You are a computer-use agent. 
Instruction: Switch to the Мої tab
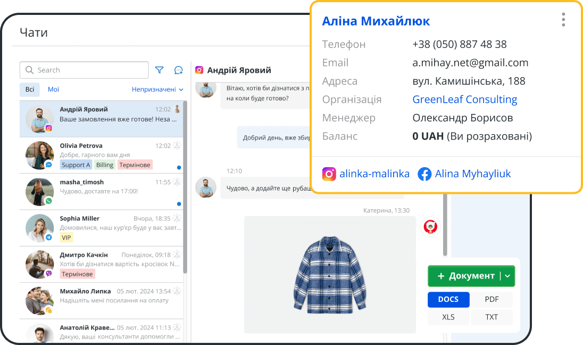click(53, 89)
